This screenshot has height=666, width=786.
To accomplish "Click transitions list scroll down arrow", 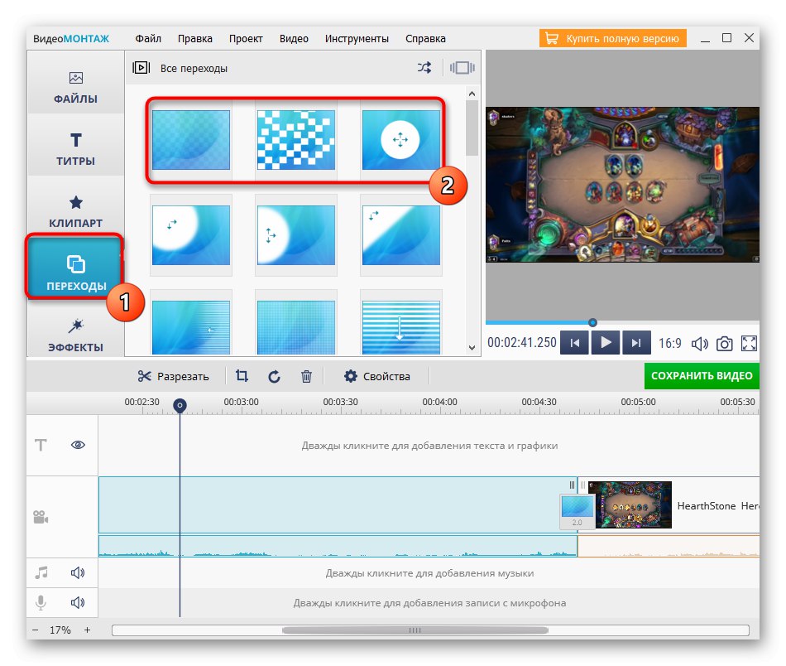I will coord(472,347).
